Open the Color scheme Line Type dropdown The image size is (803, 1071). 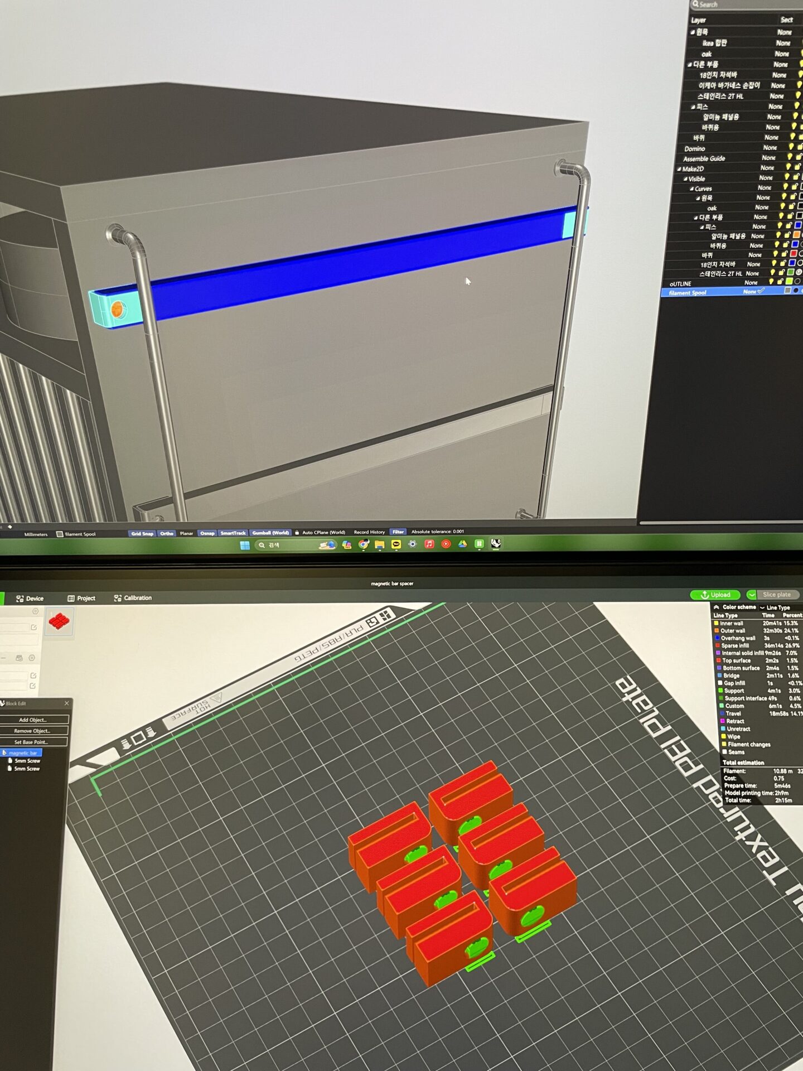coord(777,607)
